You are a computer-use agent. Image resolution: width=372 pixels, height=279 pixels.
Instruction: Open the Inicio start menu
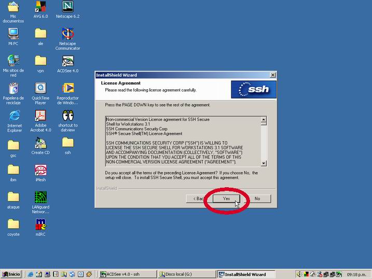(x=11, y=274)
